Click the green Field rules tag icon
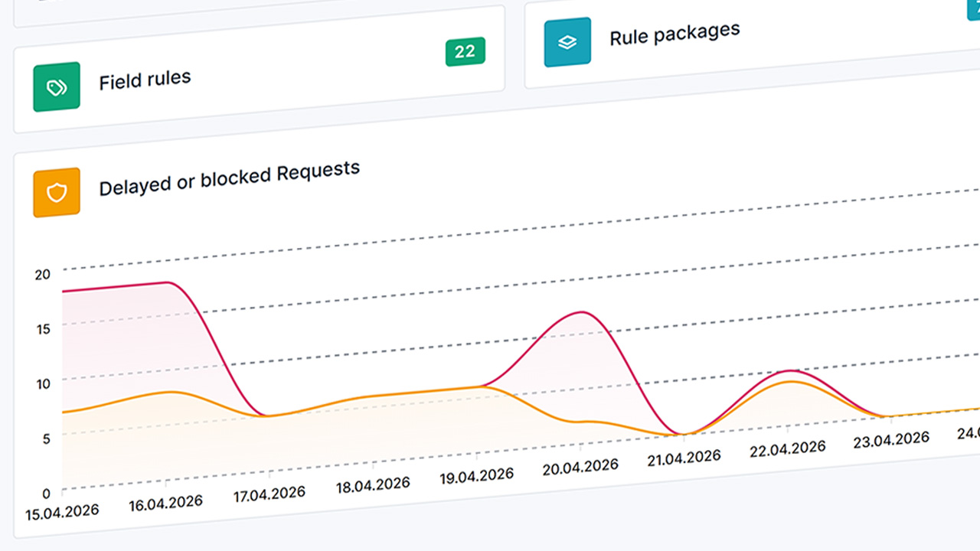980x551 pixels. (57, 87)
